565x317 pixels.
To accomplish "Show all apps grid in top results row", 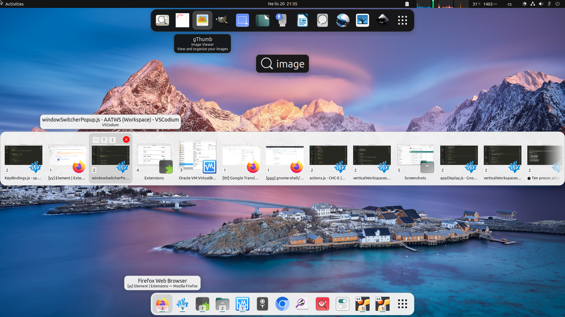I will pos(402,20).
